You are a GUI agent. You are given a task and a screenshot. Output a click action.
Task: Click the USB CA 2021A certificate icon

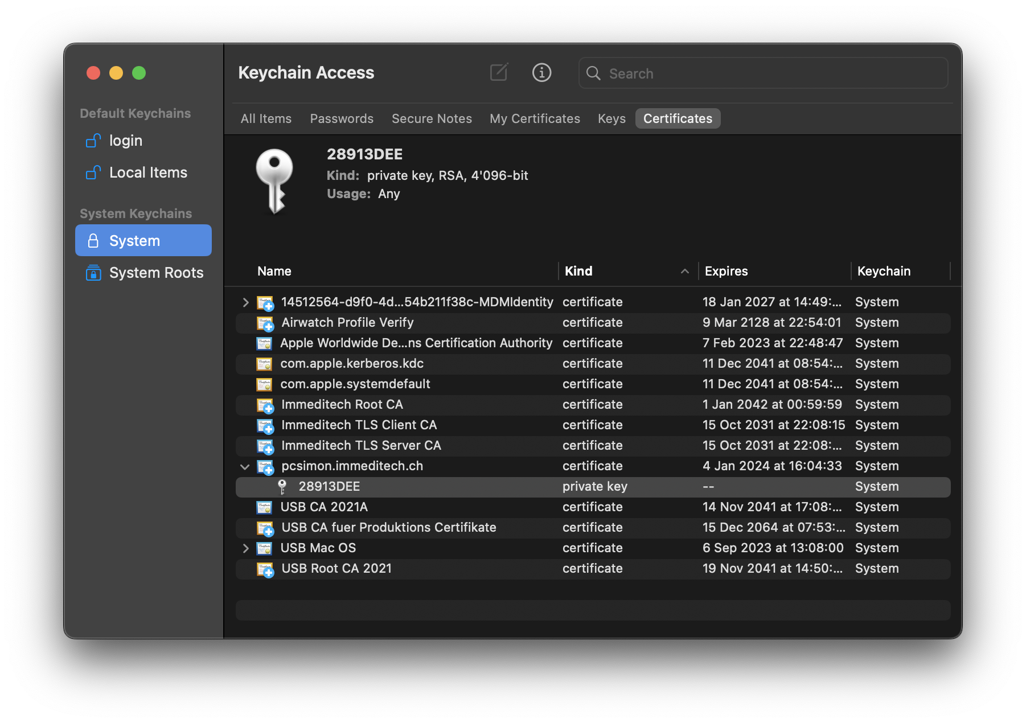[264, 507]
